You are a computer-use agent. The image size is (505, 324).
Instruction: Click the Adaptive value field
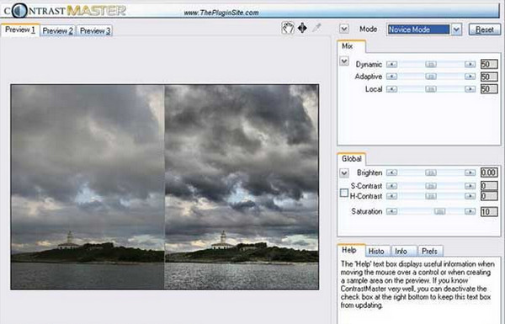click(489, 77)
